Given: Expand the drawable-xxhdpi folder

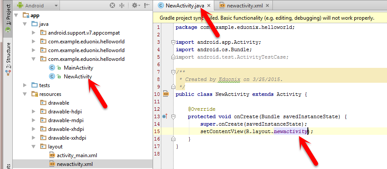Looking at the screenshot, I should coord(34,138).
